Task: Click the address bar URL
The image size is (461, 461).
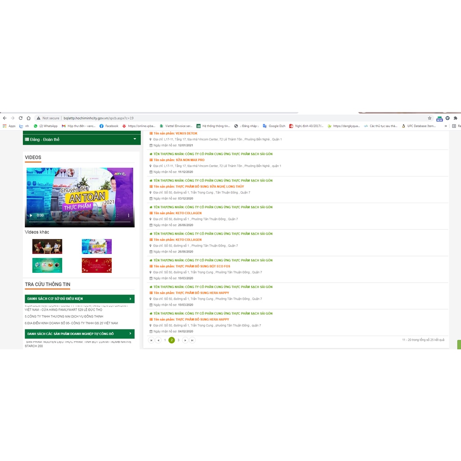Action: click(x=99, y=118)
